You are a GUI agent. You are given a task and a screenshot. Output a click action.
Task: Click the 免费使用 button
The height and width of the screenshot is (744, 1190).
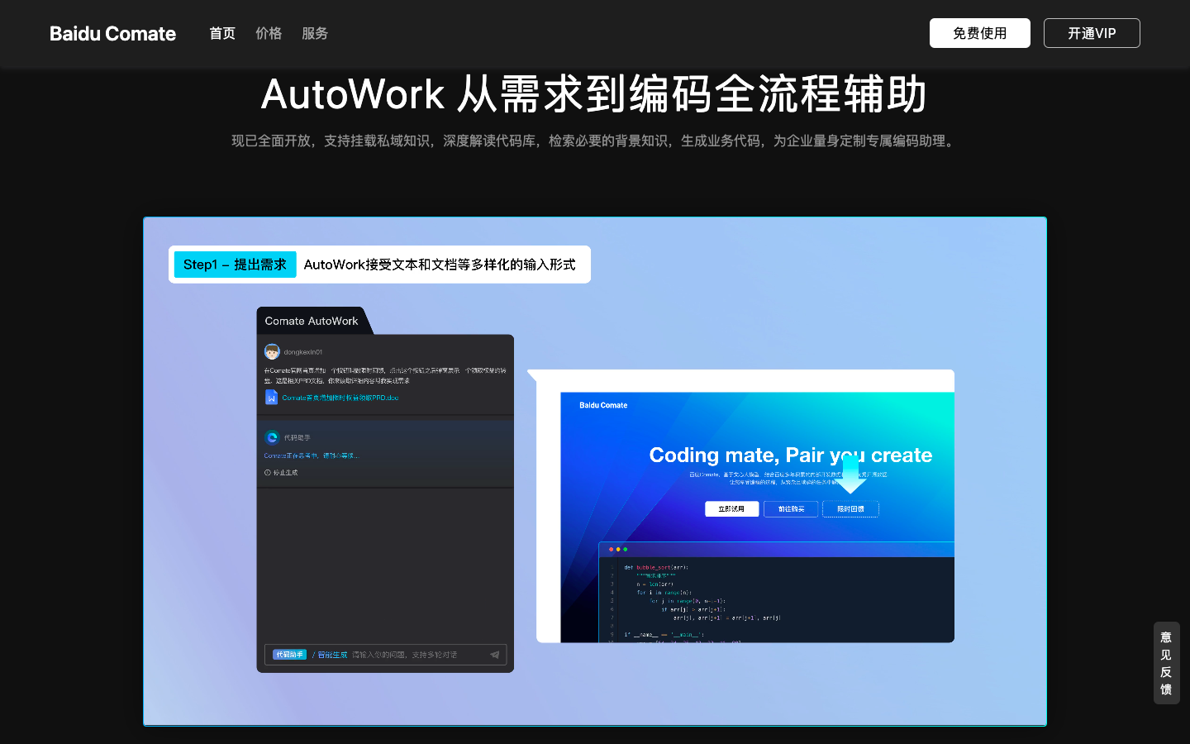coord(980,33)
